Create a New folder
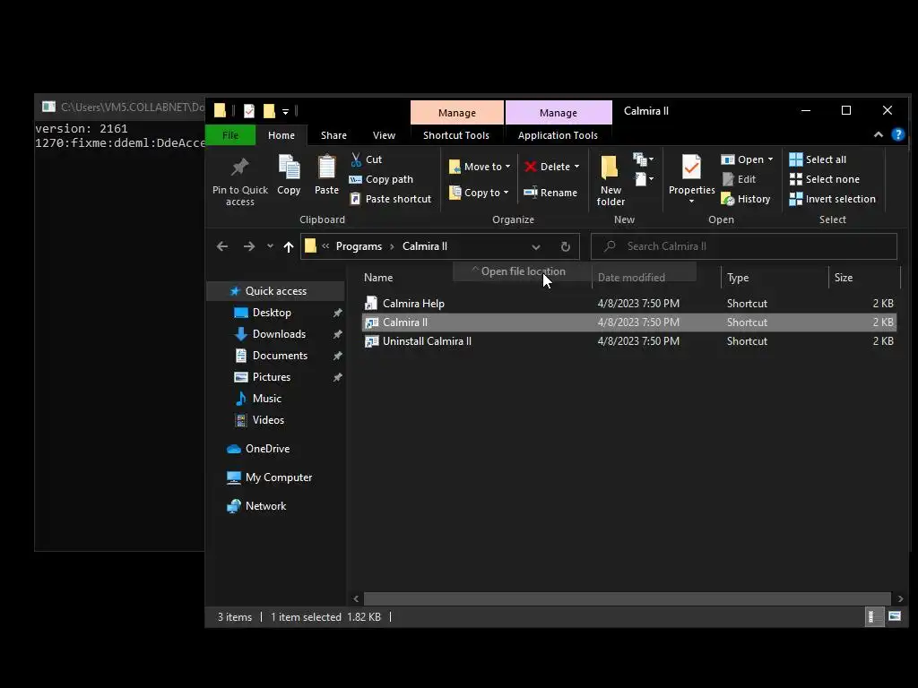The height and width of the screenshot is (688, 918). [x=610, y=181]
